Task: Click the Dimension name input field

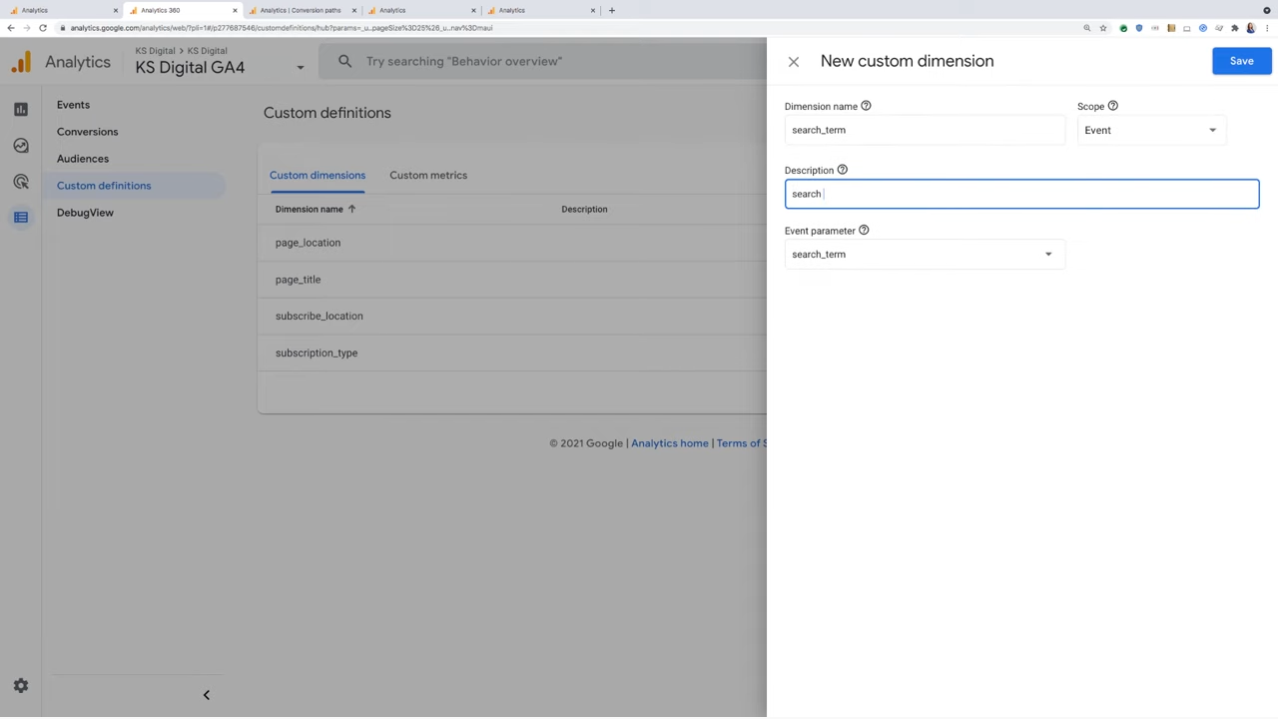Action: coord(925,130)
